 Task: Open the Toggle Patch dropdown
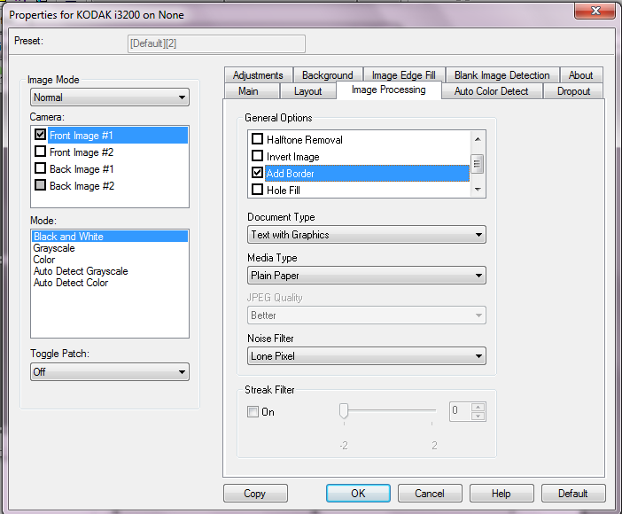coord(110,372)
